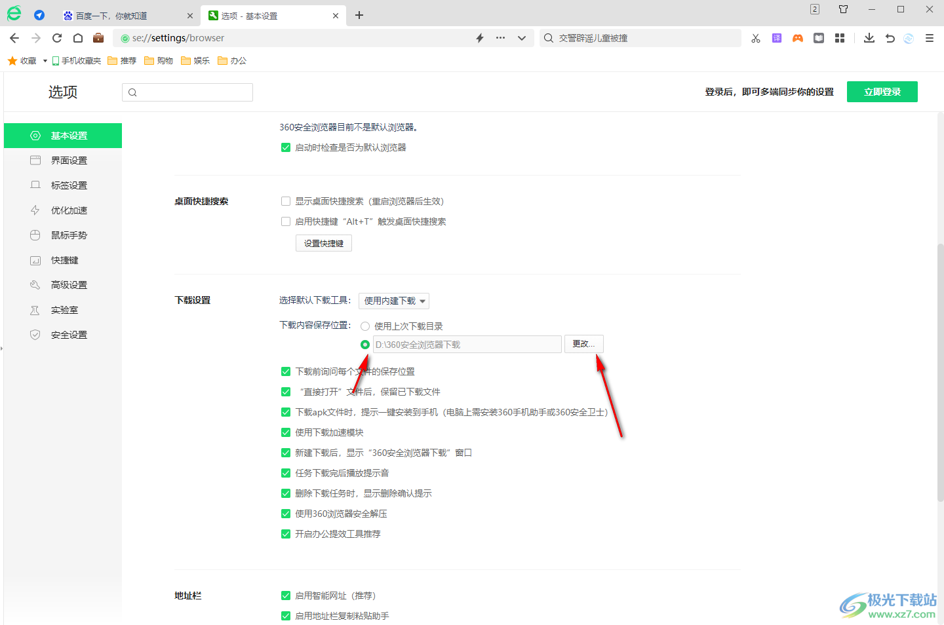Screen dimensions: 944x625
Task: Open the translate tool icon
Action: click(777, 38)
